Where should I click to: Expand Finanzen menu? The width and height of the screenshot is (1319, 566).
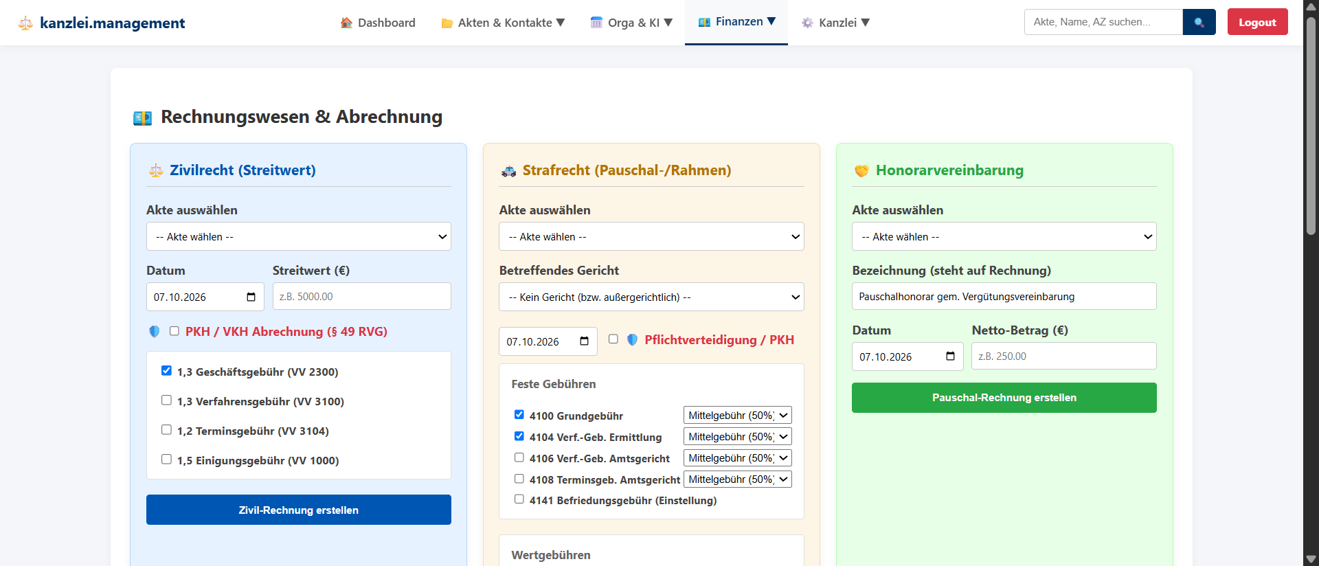(x=736, y=22)
